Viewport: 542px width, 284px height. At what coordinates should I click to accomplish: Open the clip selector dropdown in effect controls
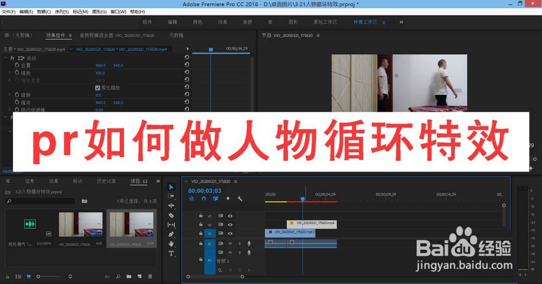[71, 49]
